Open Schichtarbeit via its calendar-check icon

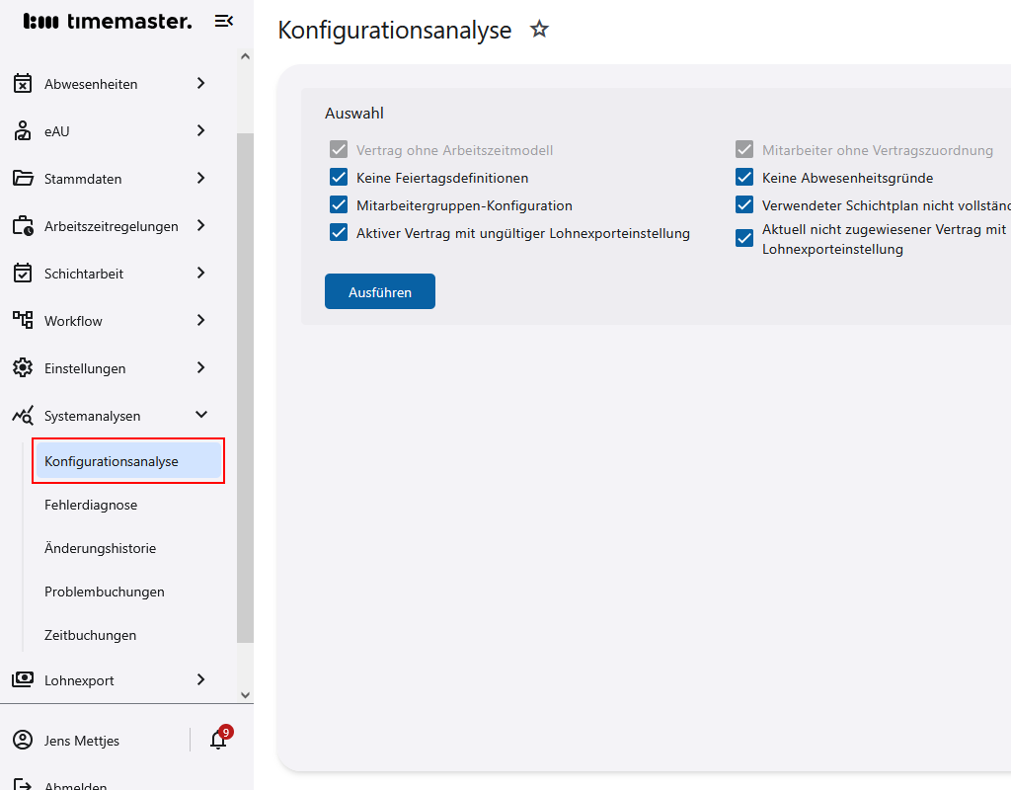coord(22,273)
